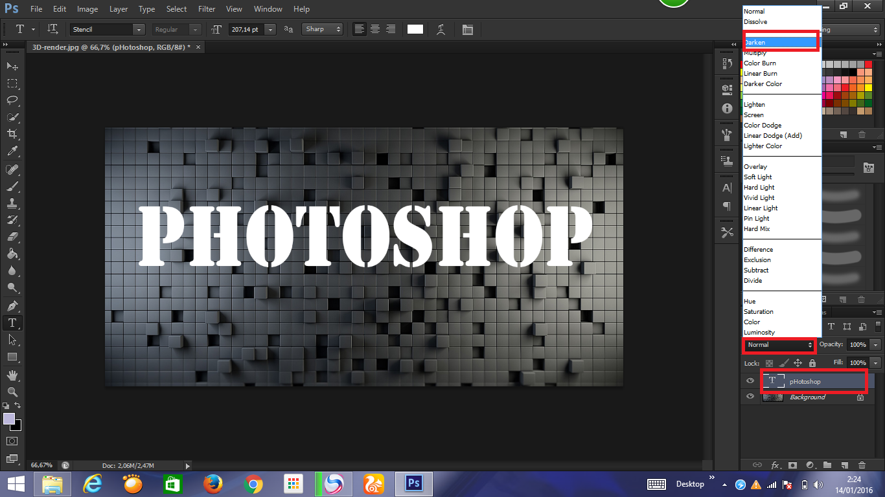
Task: Select the Rectangular Marquee tool
Action: (12, 83)
